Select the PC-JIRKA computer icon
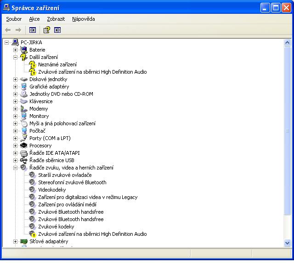Image resolution: width=294 pixels, height=263 pixels. pos(15,42)
